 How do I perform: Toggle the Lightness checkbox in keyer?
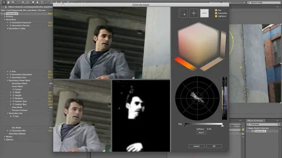tap(216, 16)
